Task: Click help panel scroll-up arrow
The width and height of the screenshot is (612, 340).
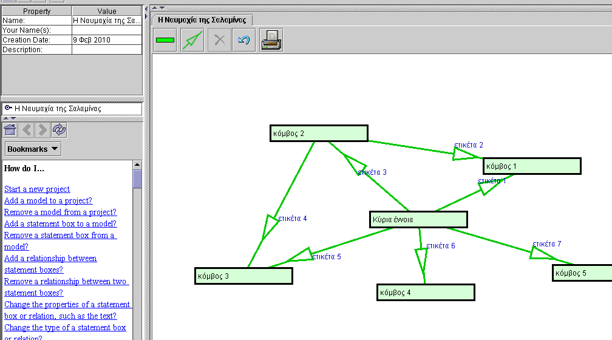Action: point(137,165)
